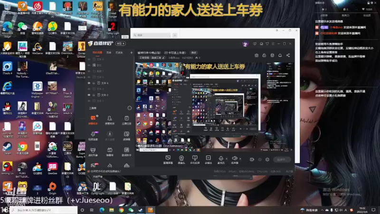Toggle the lock on the 文本 4 source
The width and height of the screenshot is (380, 214).
94,83
